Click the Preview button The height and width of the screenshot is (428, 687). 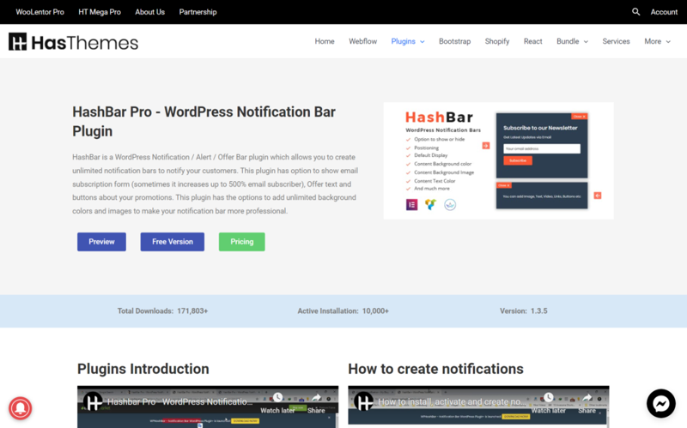[101, 242]
